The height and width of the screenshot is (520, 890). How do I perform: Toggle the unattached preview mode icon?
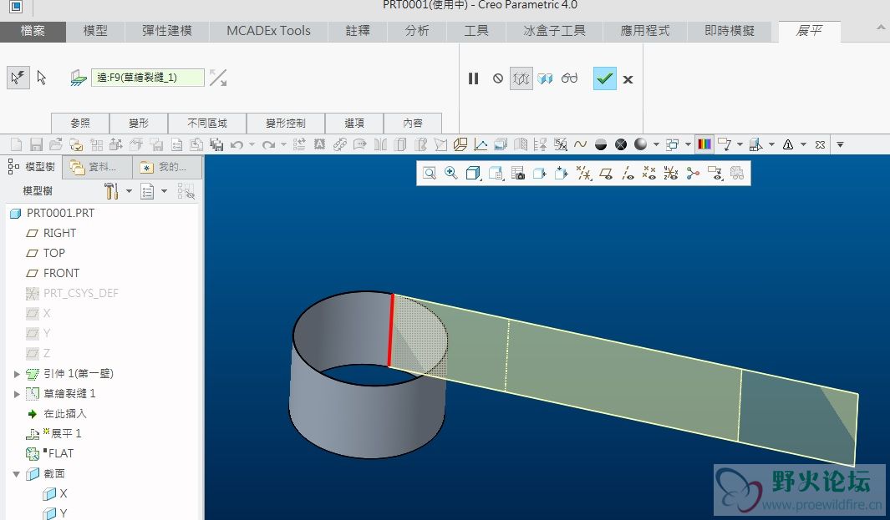(521, 78)
